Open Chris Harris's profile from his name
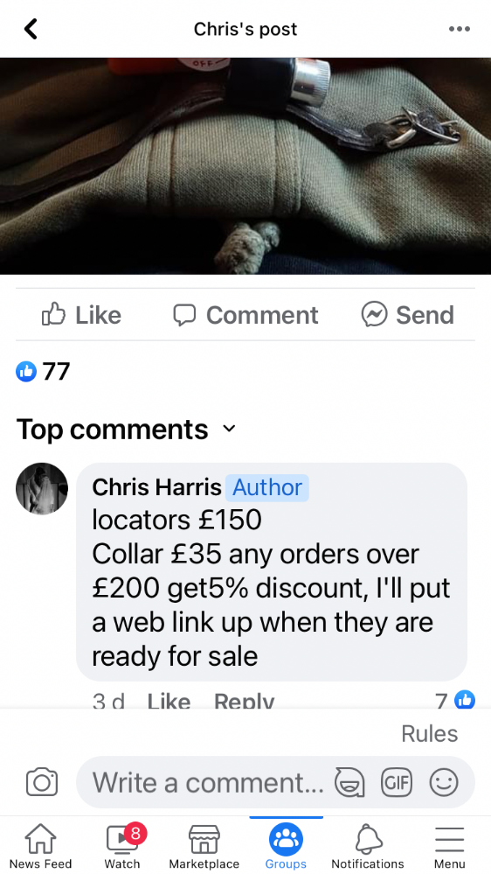This screenshot has height=874, width=491. [156, 487]
